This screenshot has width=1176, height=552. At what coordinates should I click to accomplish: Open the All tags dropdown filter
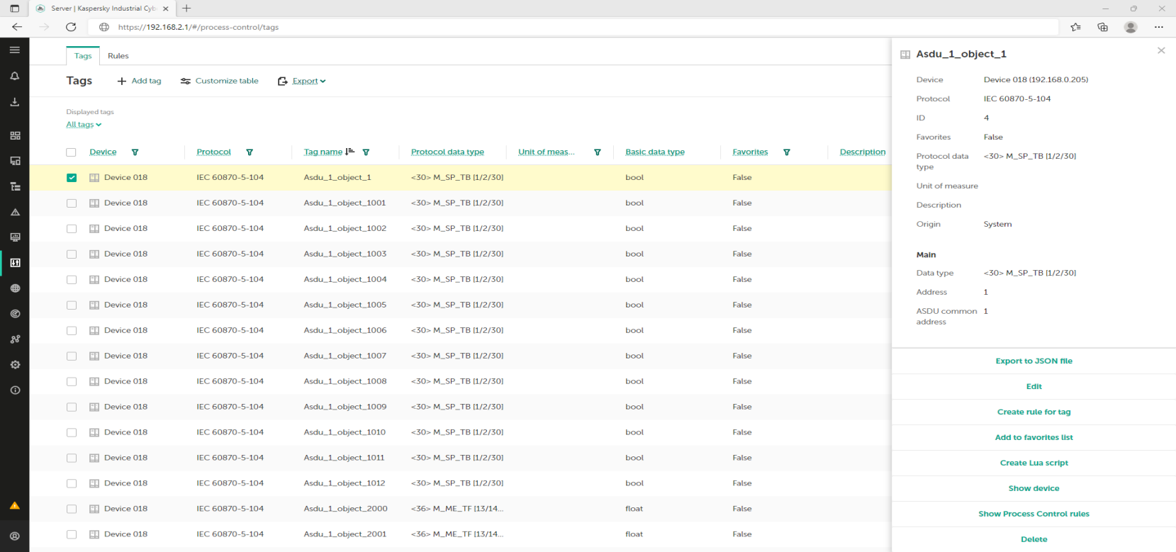(84, 125)
